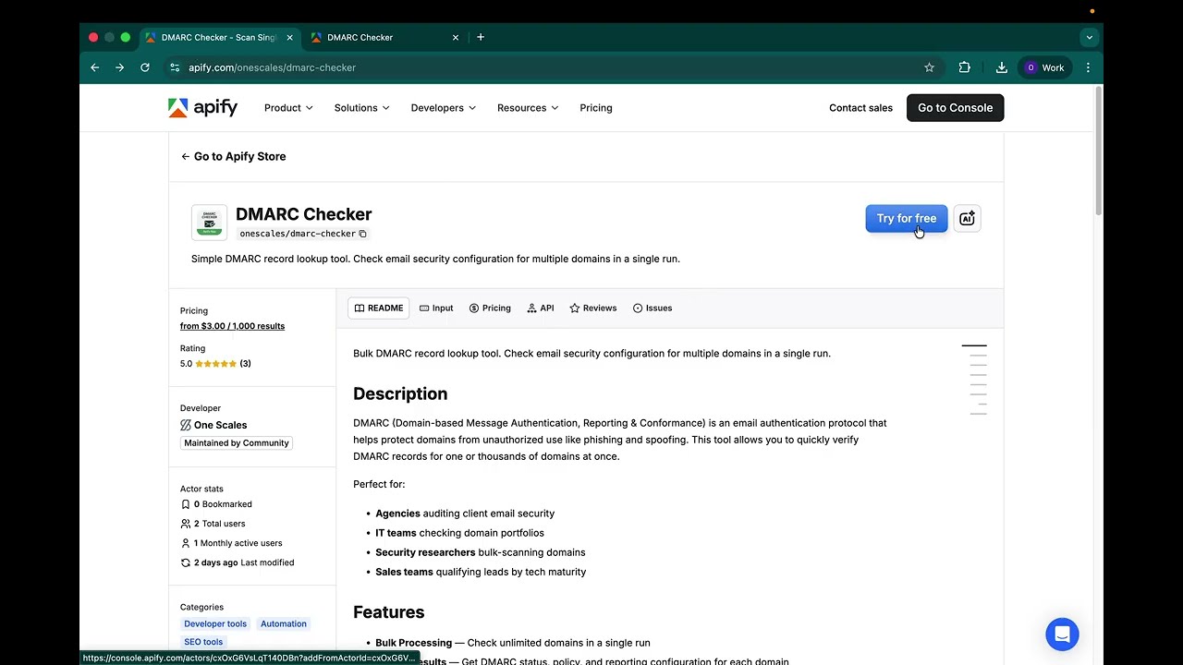The height and width of the screenshot is (665, 1183).
Task: Select Developer tools category tag
Action: click(x=215, y=624)
